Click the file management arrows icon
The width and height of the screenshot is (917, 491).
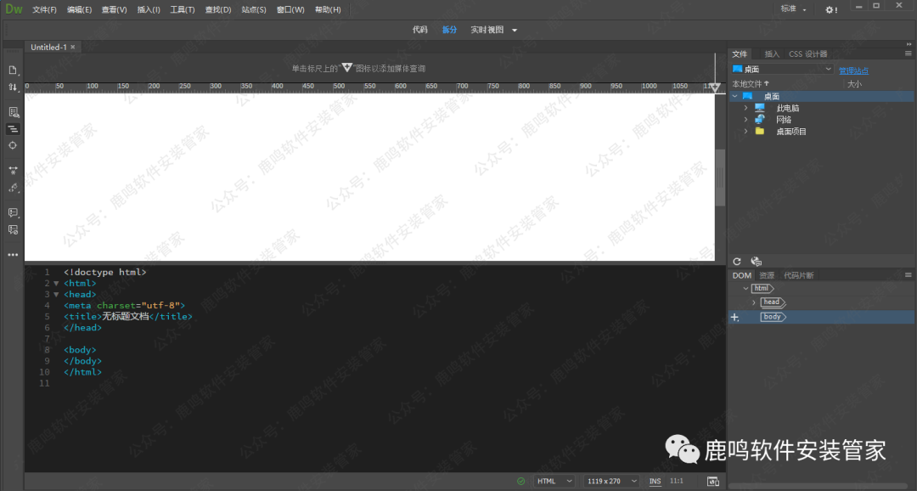pos(13,87)
